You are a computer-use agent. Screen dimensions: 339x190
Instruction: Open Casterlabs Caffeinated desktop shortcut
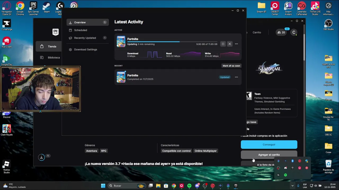click(x=302, y=9)
